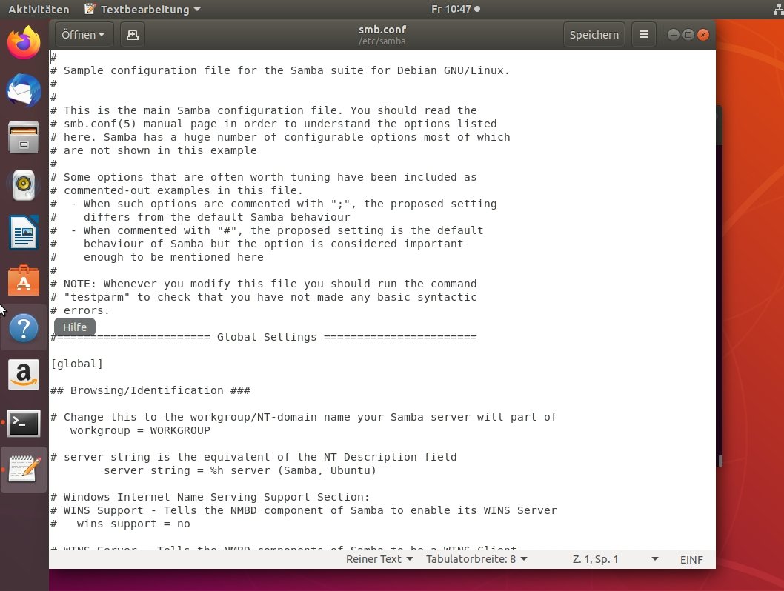784x591 pixels.
Task: Open the Help icon in the dock
Action: [24, 327]
